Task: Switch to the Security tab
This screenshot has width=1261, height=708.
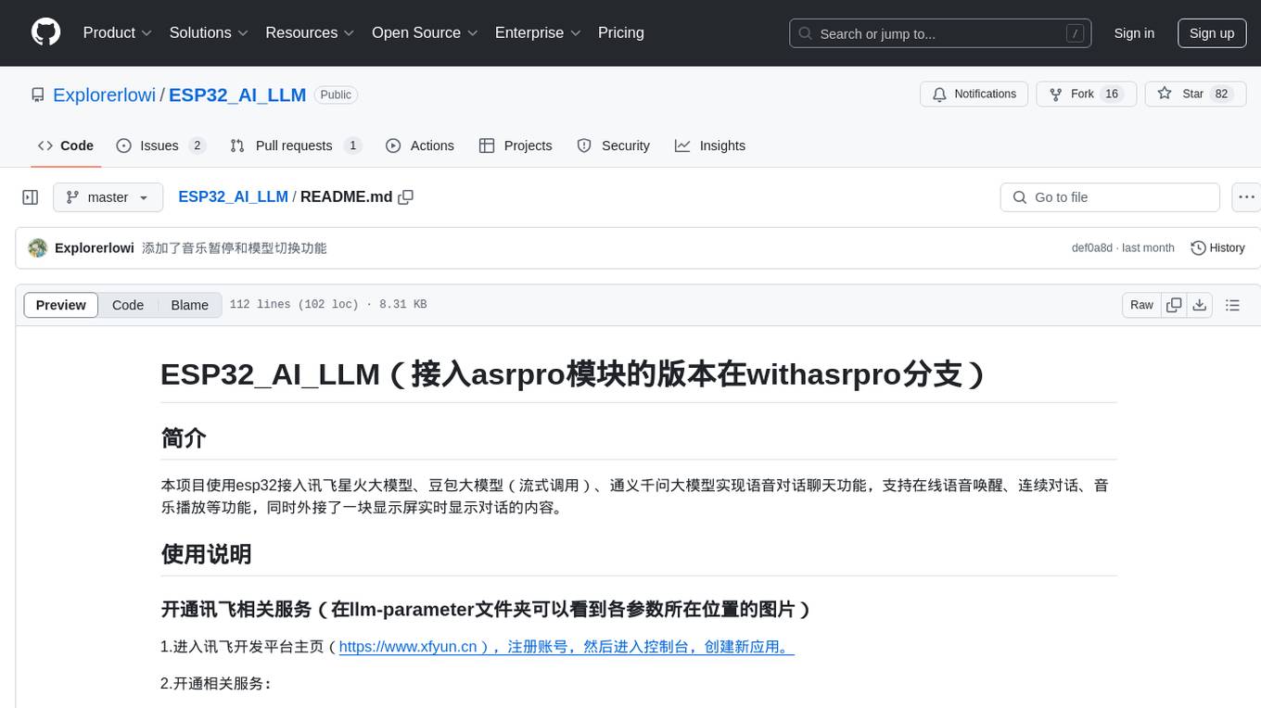Action: [614, 145]
